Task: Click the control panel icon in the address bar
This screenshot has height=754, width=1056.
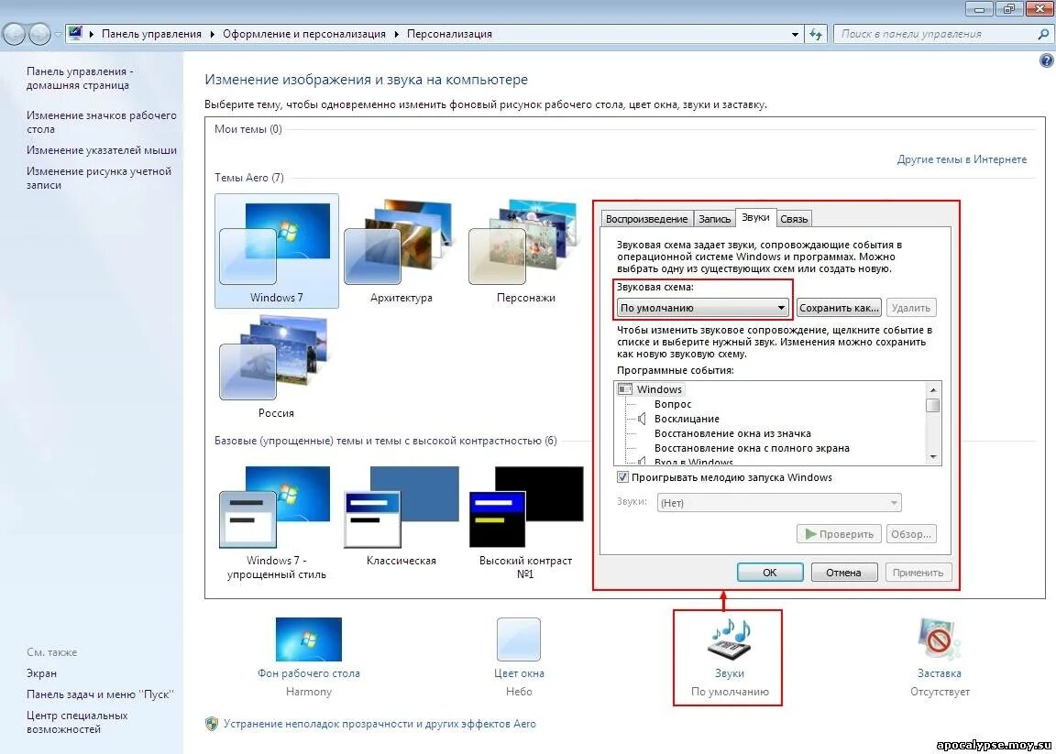Action: click(x=75, y=34)
